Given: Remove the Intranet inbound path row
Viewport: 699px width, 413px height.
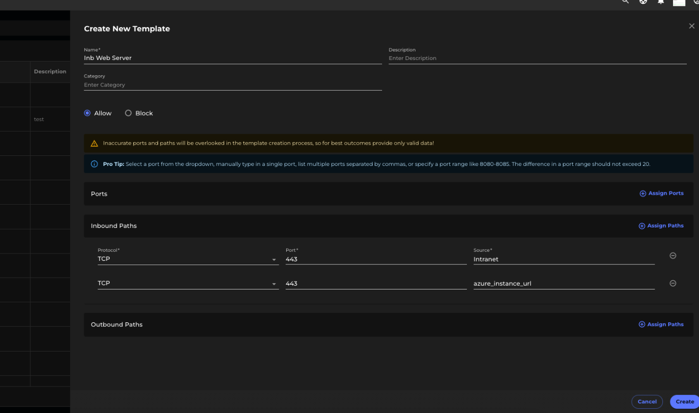Looking at the screenshot, I should click(673, 255).
